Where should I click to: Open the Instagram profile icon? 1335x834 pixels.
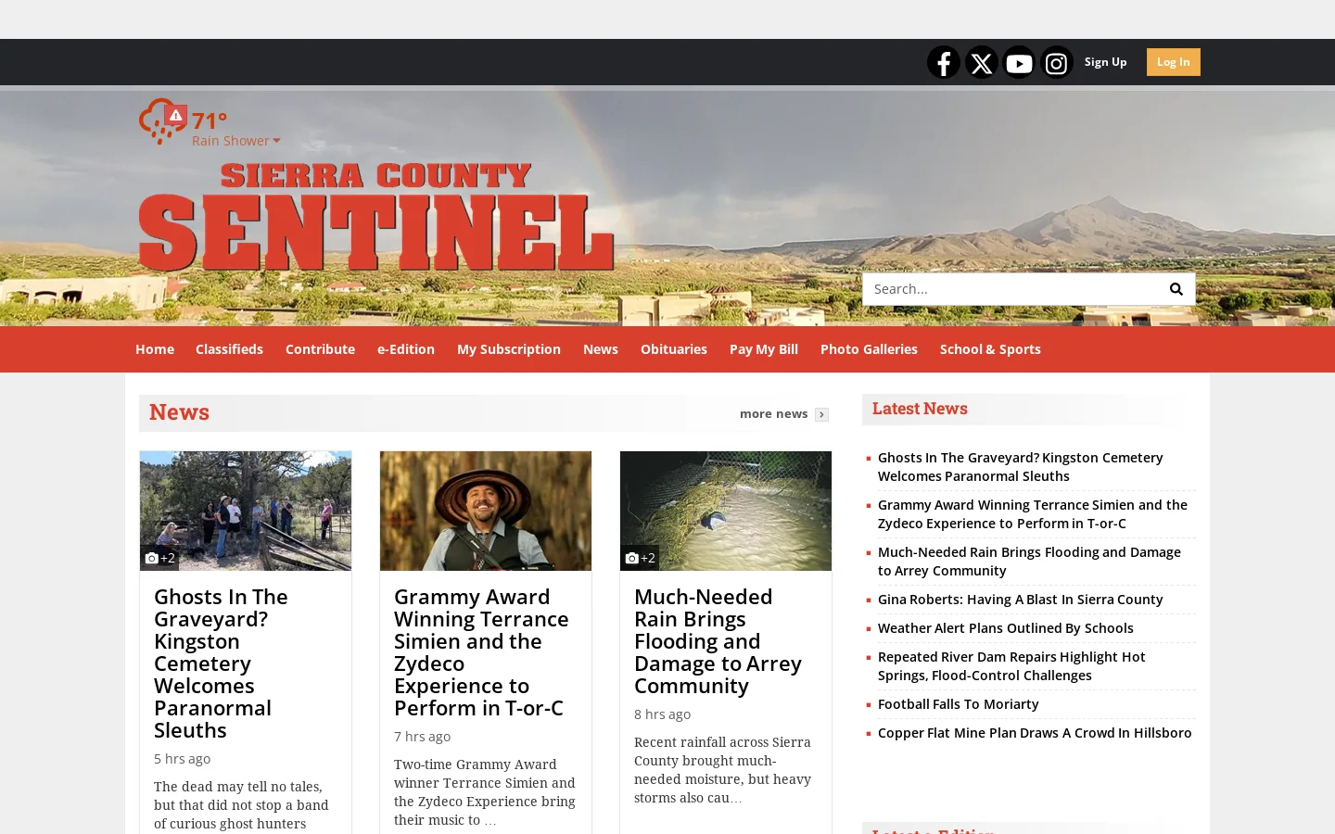(x=1056, y=62)
